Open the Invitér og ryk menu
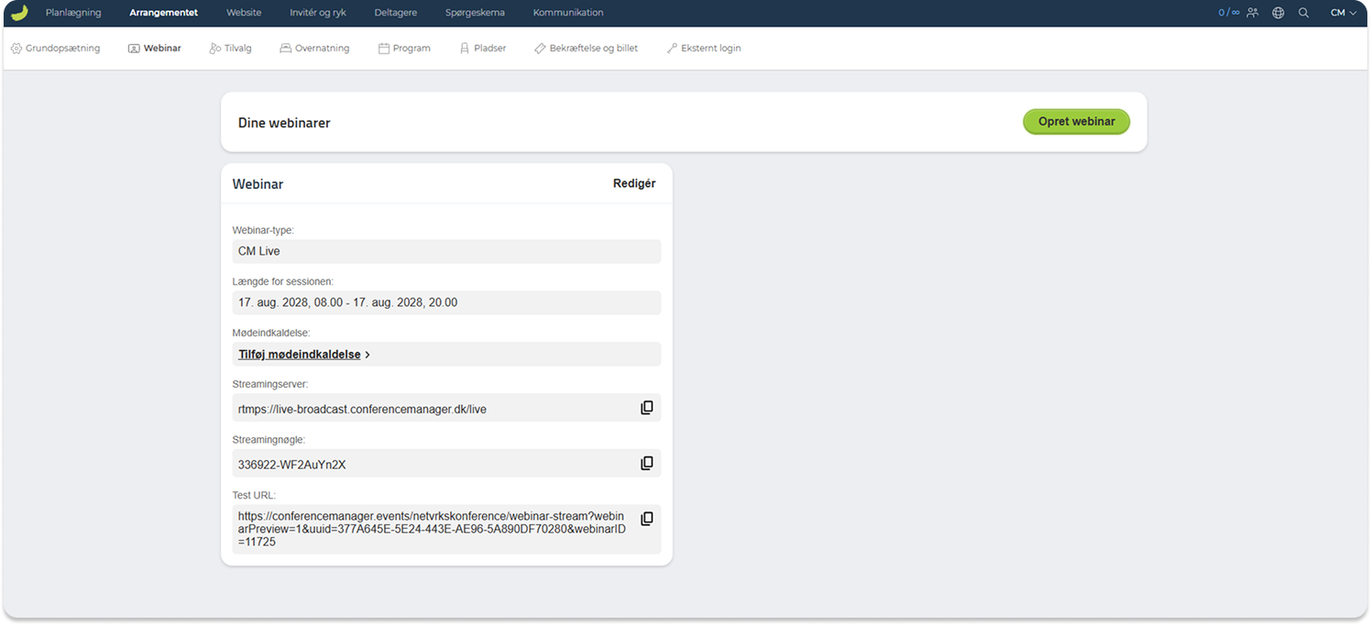Image resolution: width=1371 pixels, height=625 pixels. pyautogui.click(x=318, y=13)
